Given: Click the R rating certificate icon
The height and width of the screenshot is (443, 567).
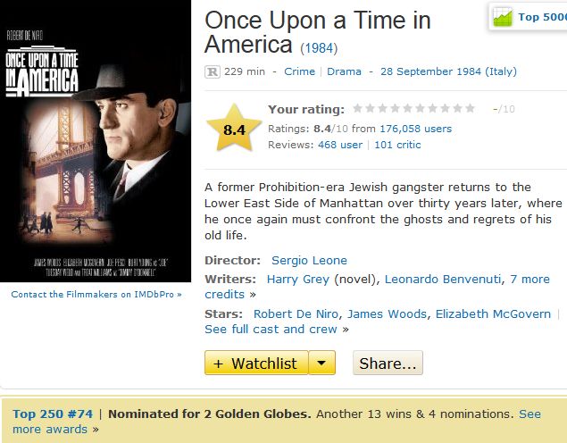Looking at the screenshot, I should click(213, 71).
